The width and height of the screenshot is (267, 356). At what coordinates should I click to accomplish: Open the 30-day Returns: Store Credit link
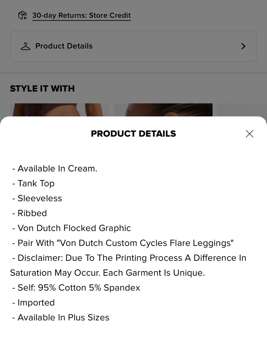click(x=81, y=15)
